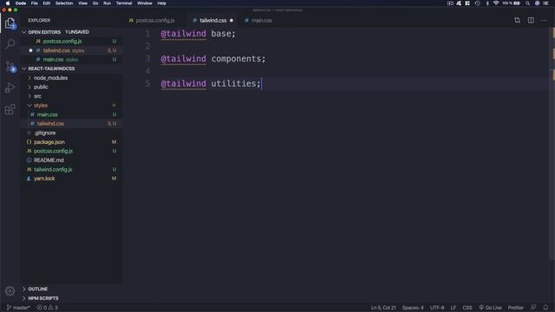Select tailwind.css in styles folder tree

(x=72, y=123)
